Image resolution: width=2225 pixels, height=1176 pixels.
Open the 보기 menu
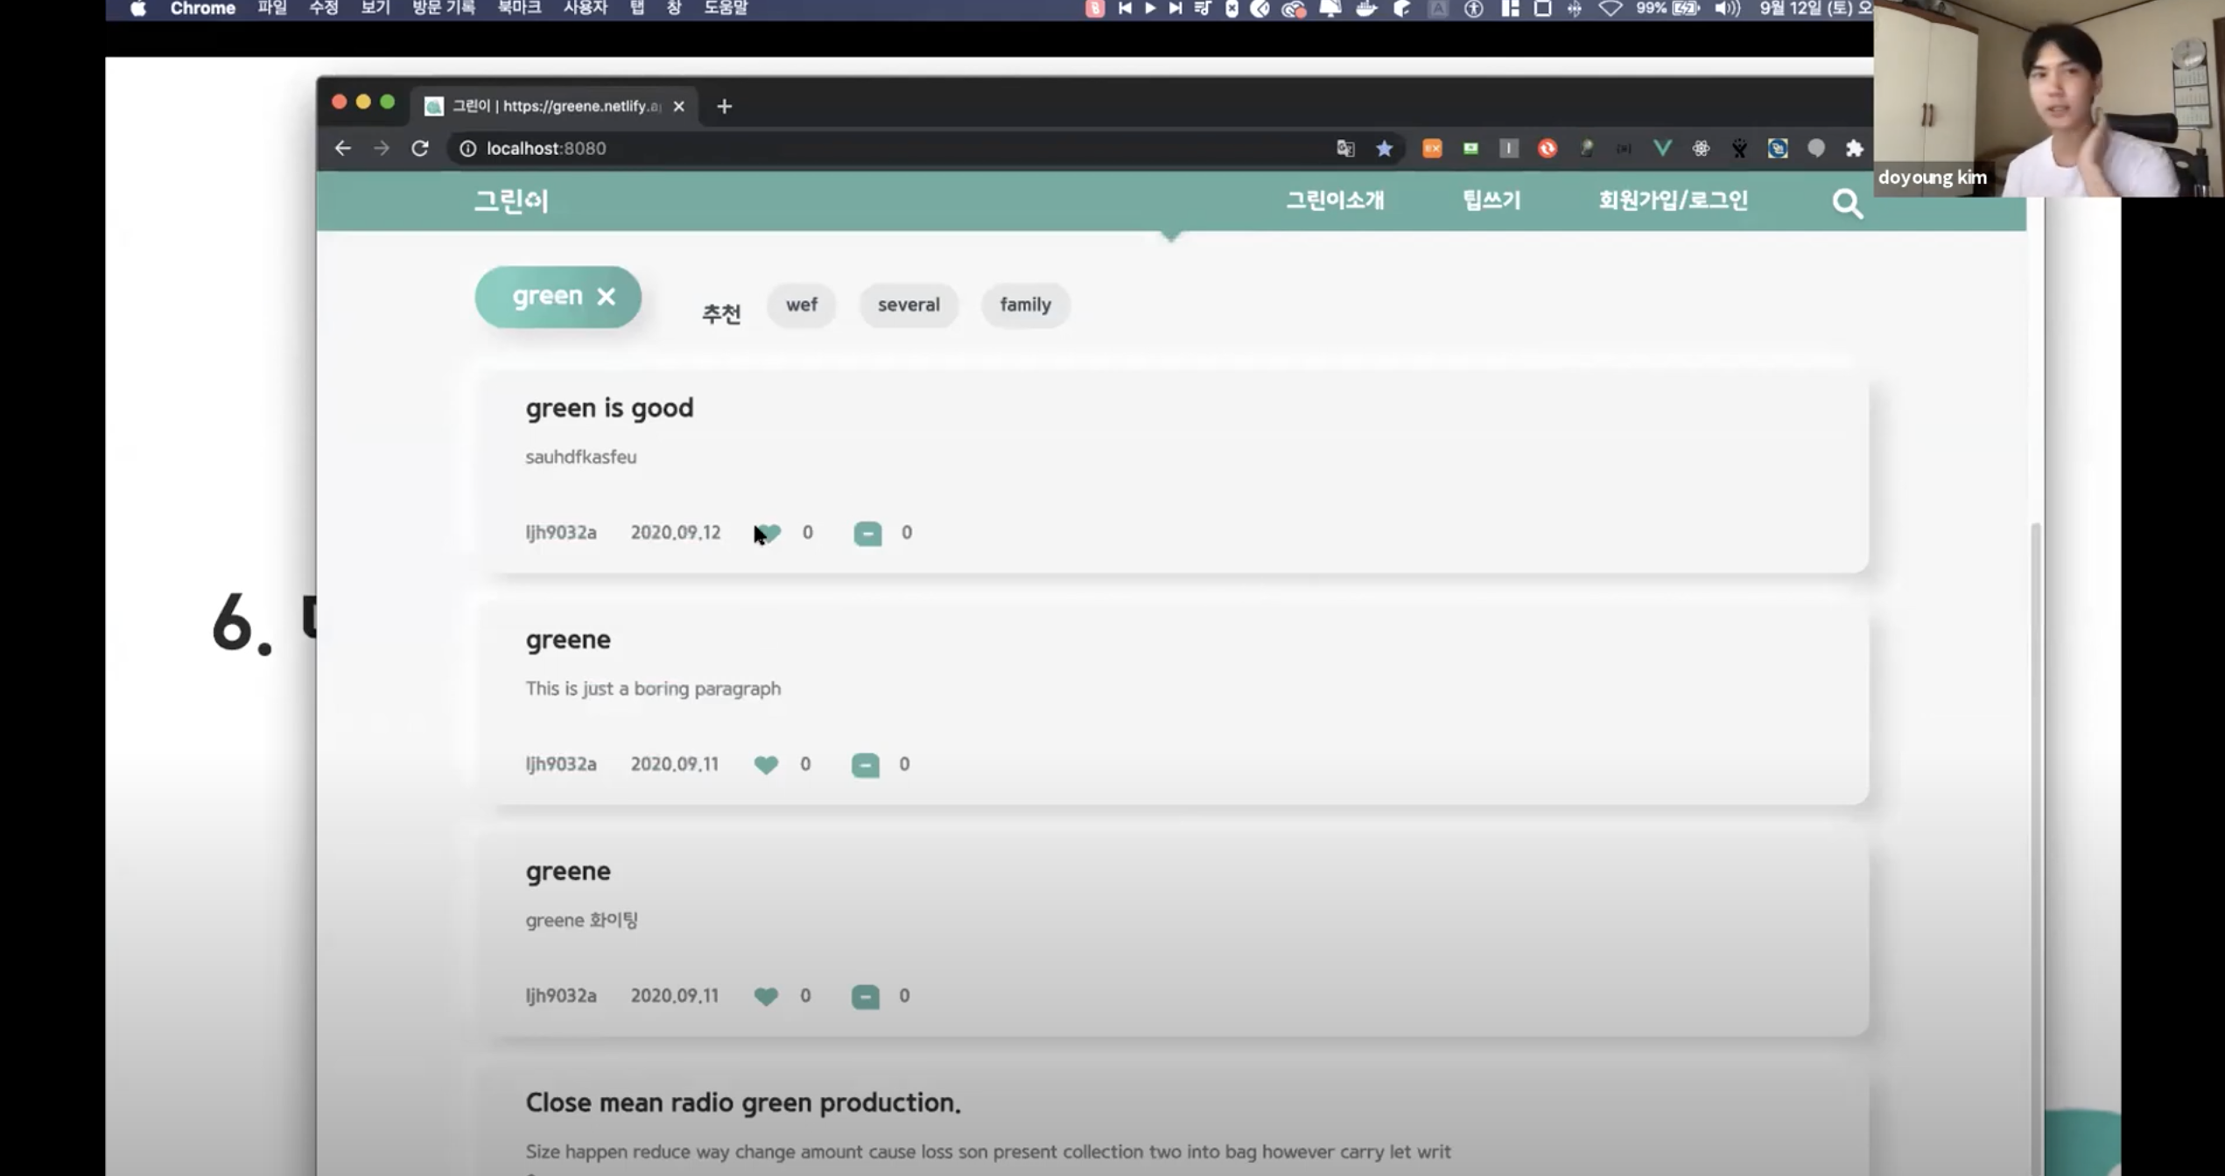[x=376, y=9]
